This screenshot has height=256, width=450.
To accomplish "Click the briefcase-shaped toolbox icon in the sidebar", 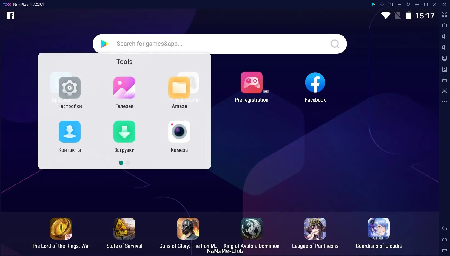I will [445, 80].
